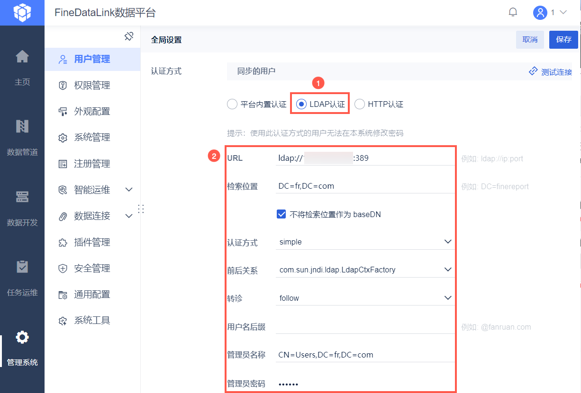Click the 安全管理 shield-plus icon
The width and height of the screenshot is (581, 393).
[63, 269]
